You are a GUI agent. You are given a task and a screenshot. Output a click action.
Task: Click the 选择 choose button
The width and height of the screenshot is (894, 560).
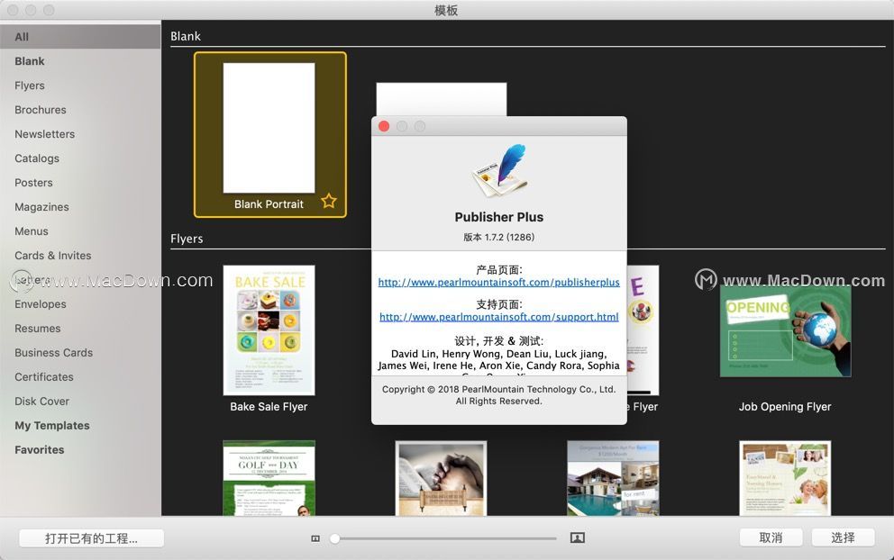[843, 537]
